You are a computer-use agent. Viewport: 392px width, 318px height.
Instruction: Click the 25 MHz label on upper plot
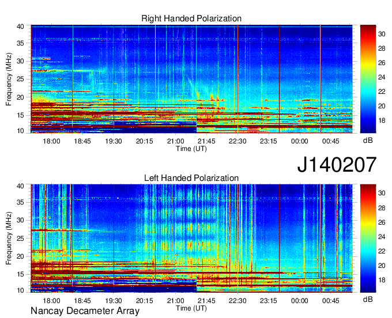click(x=20, y=79)
